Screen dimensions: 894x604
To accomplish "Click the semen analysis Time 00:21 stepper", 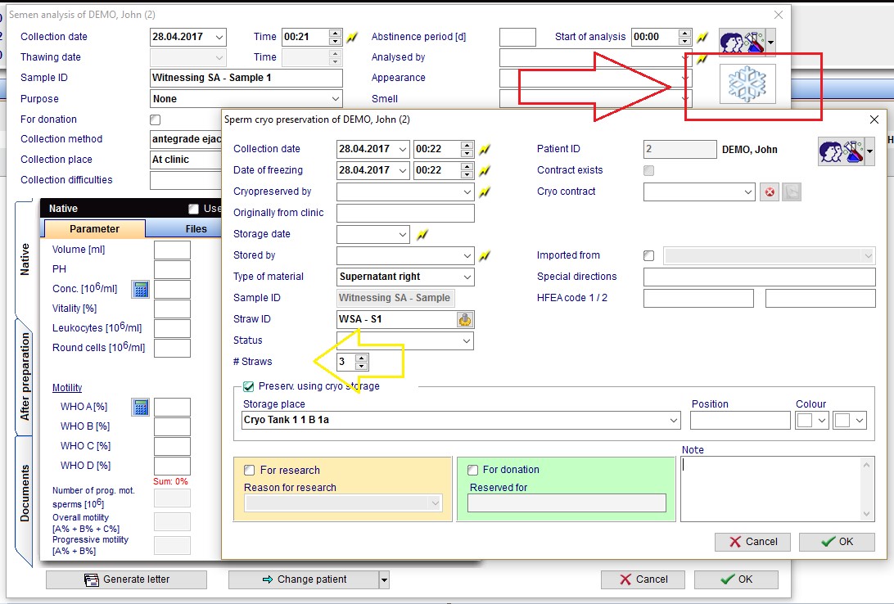I will (336, 37).
